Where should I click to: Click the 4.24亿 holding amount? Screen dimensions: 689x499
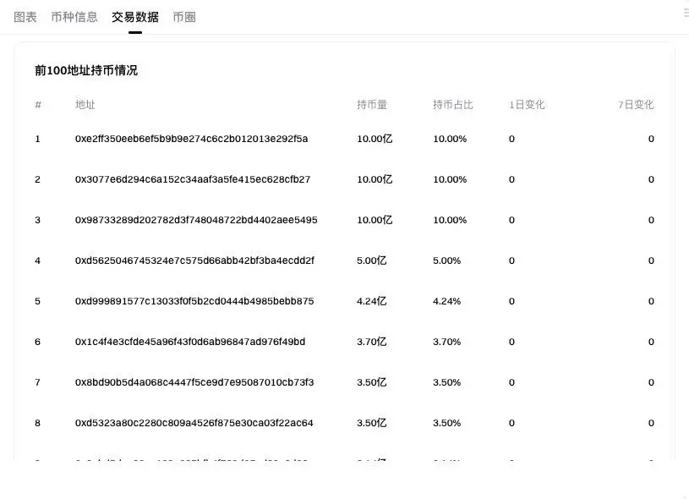coord(372,301)
